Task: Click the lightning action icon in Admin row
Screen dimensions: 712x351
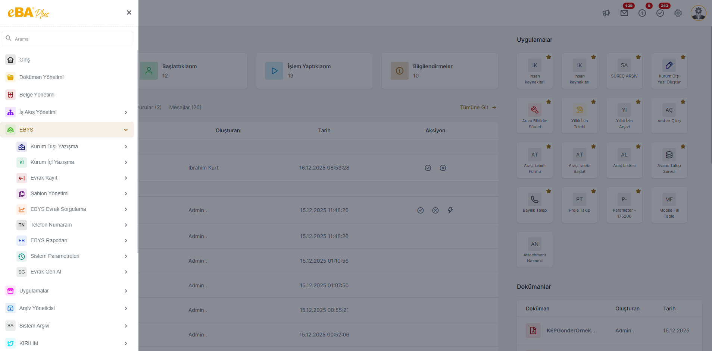Action: (x=450, y=211)
